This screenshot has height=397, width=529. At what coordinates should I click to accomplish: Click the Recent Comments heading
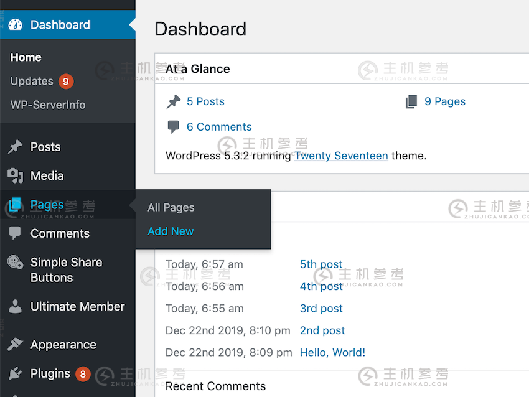[x=215, y=386]
